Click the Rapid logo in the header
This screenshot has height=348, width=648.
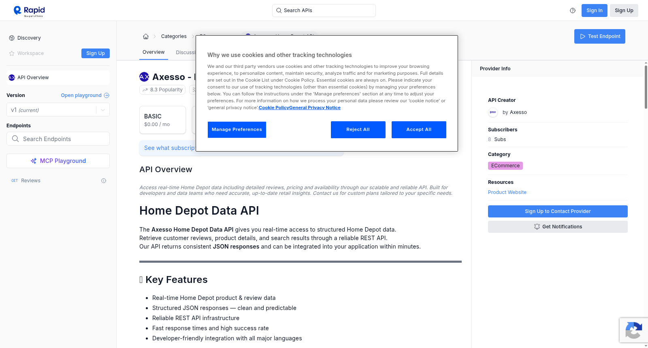click(29, 11)
